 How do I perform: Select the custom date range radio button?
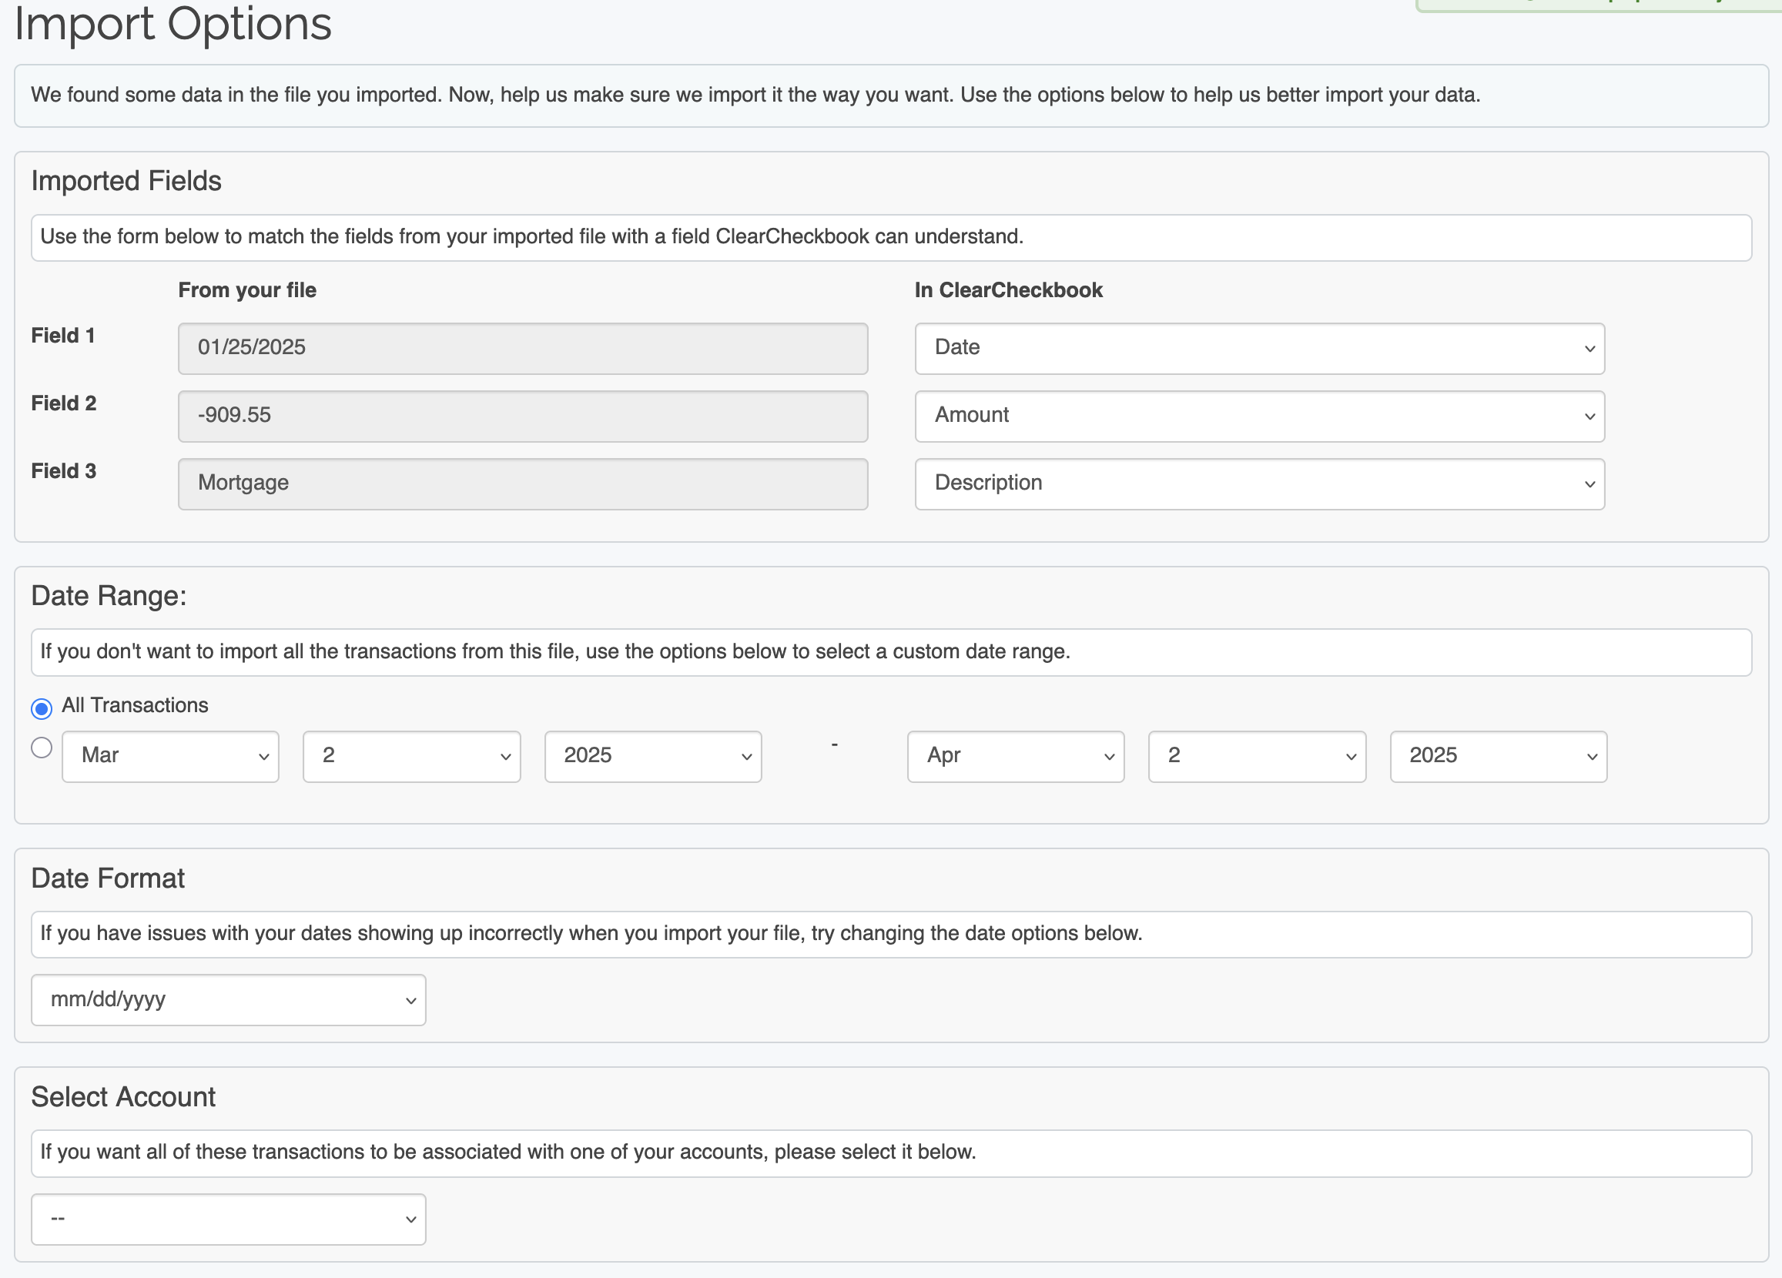pos(42,747)
